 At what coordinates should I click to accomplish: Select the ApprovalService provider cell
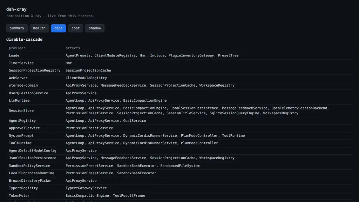[24, 128]
